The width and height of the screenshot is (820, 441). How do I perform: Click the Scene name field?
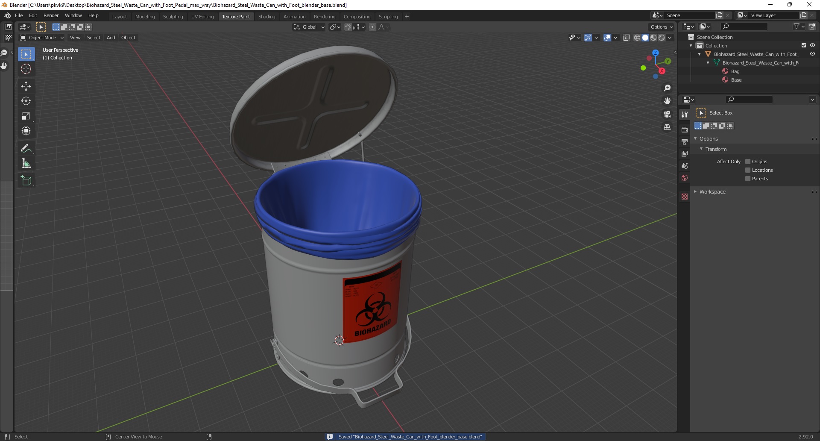[689, 15]
